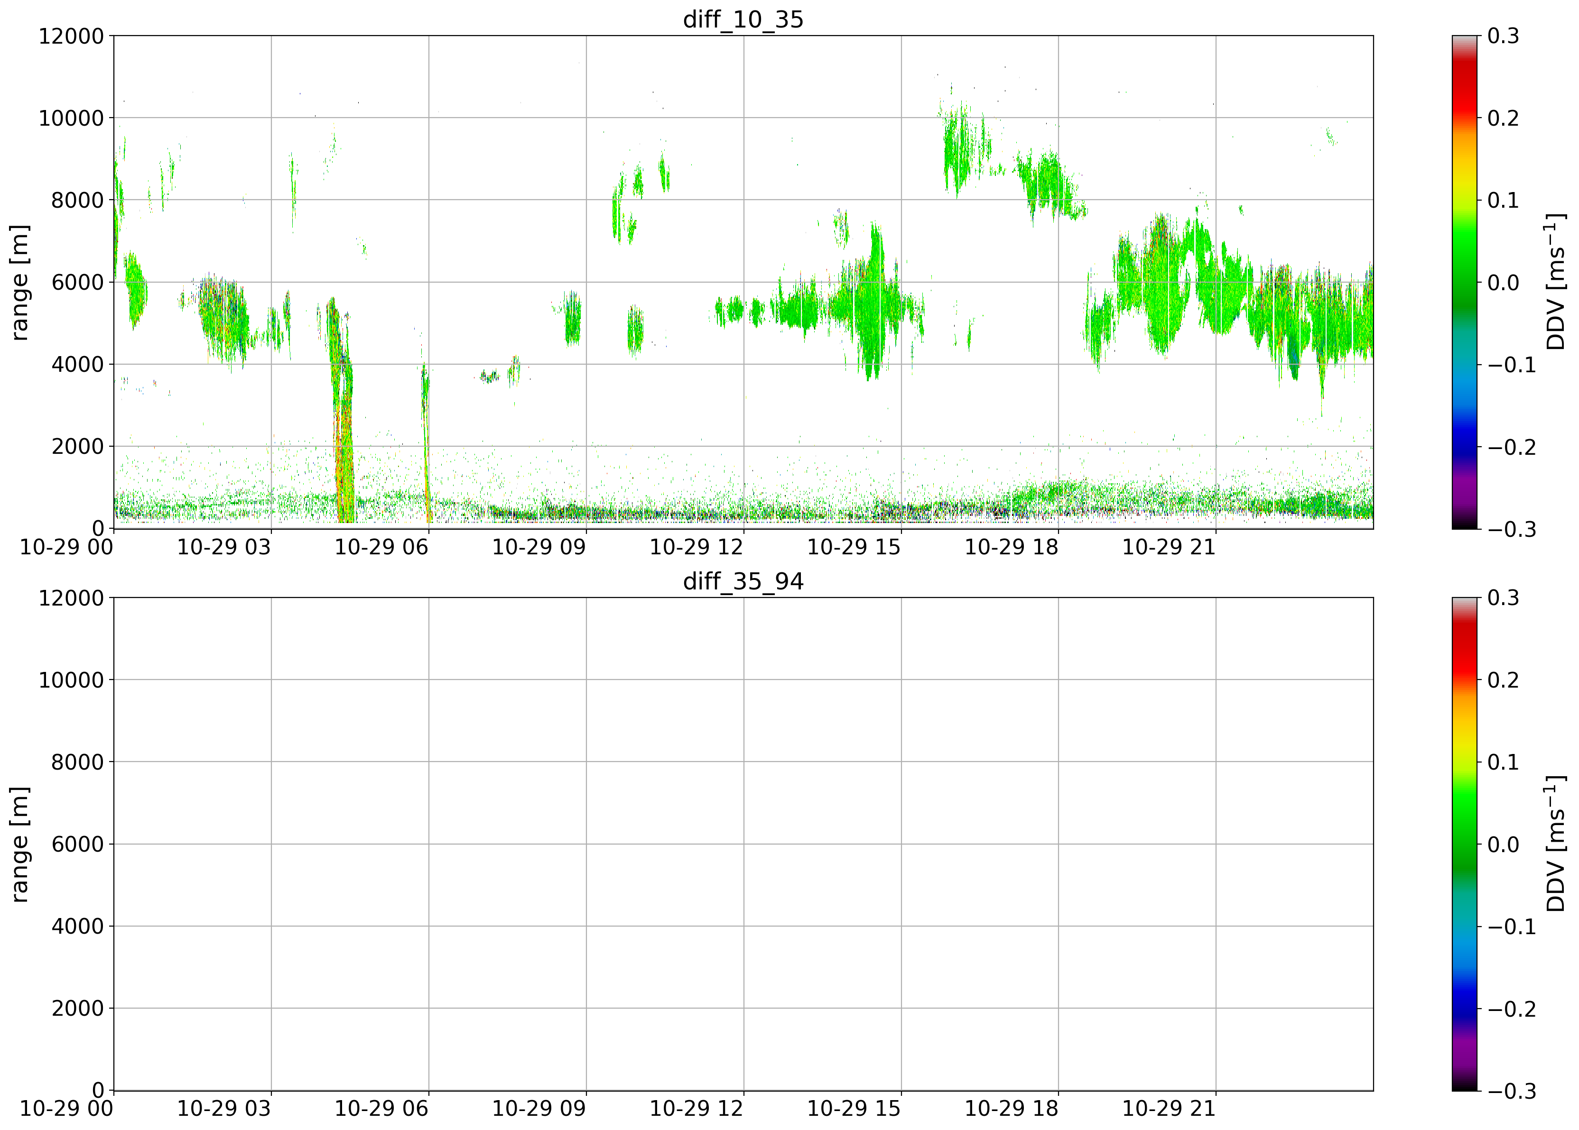Click top plot y tick '10000'
1579x1130 pixels.
point(71,118)
